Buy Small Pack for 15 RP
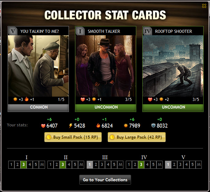Viewport: 210px width, 192px height. coord(73,137)
